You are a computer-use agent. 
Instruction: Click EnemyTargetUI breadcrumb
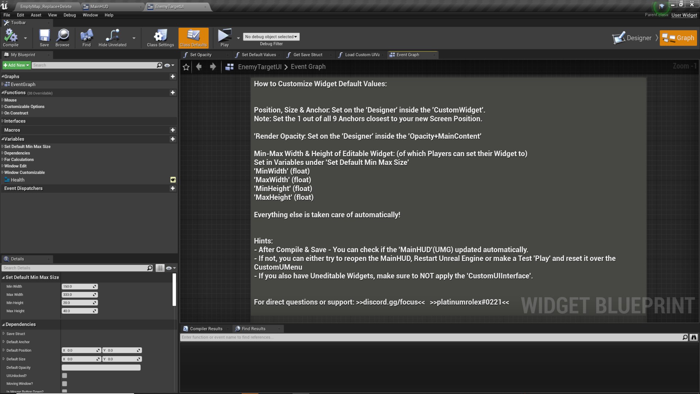click(260, 67)
